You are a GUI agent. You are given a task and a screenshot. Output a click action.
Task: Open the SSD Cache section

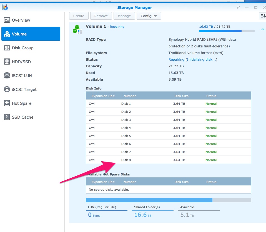click(x=31, y=117)
